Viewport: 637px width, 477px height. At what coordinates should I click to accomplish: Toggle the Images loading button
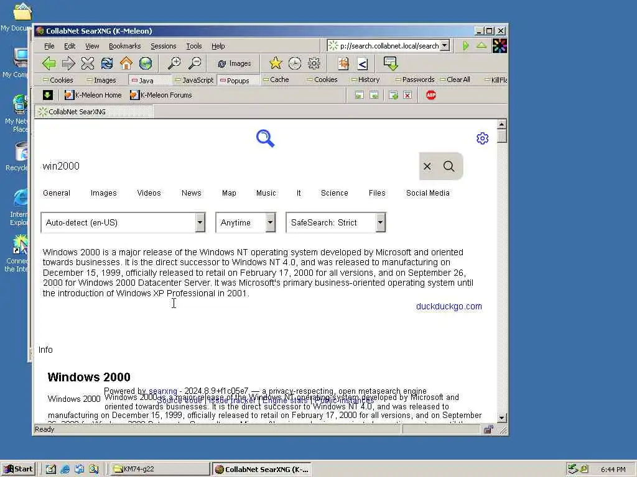(x=235, y=64)
